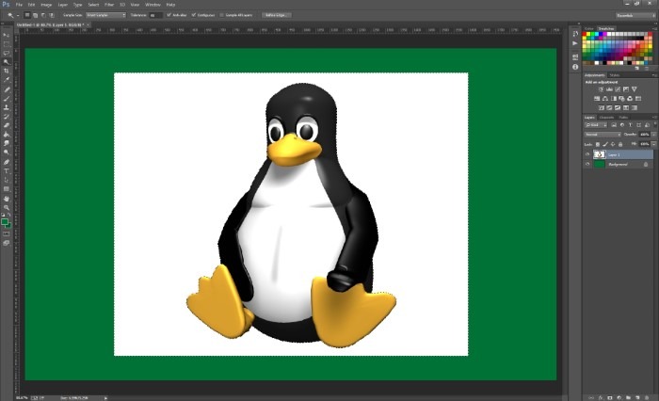
Task: Open the History panel icon
Action: (575, 34)
